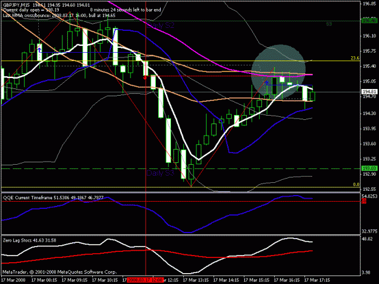Click the 48.02 stochastic scale value
The image size is (379, 284).
367,239
